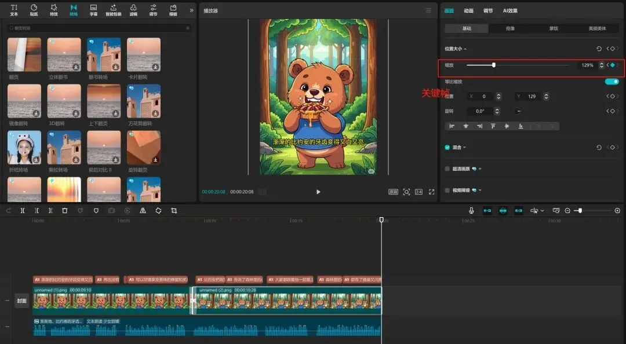The width and height of the screenshot is (626, 344).
Task: Uncheck the 混合 blend checkbox
Action: pos(447,147)
